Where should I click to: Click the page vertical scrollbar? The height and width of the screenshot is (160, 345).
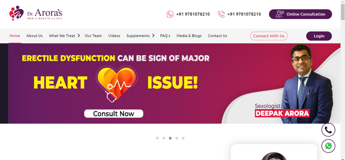pyautogui.click(x=342, y=80)
